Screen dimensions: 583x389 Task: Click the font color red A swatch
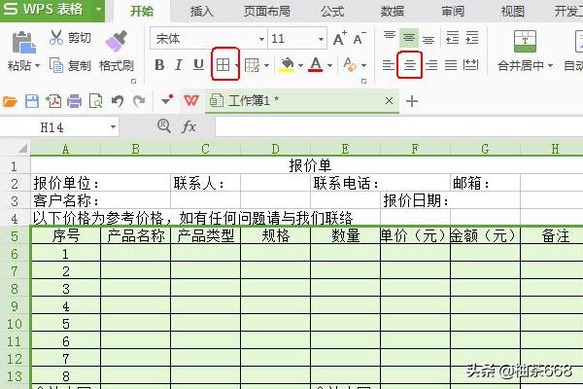pyautogui.click(x=315, y=65)
